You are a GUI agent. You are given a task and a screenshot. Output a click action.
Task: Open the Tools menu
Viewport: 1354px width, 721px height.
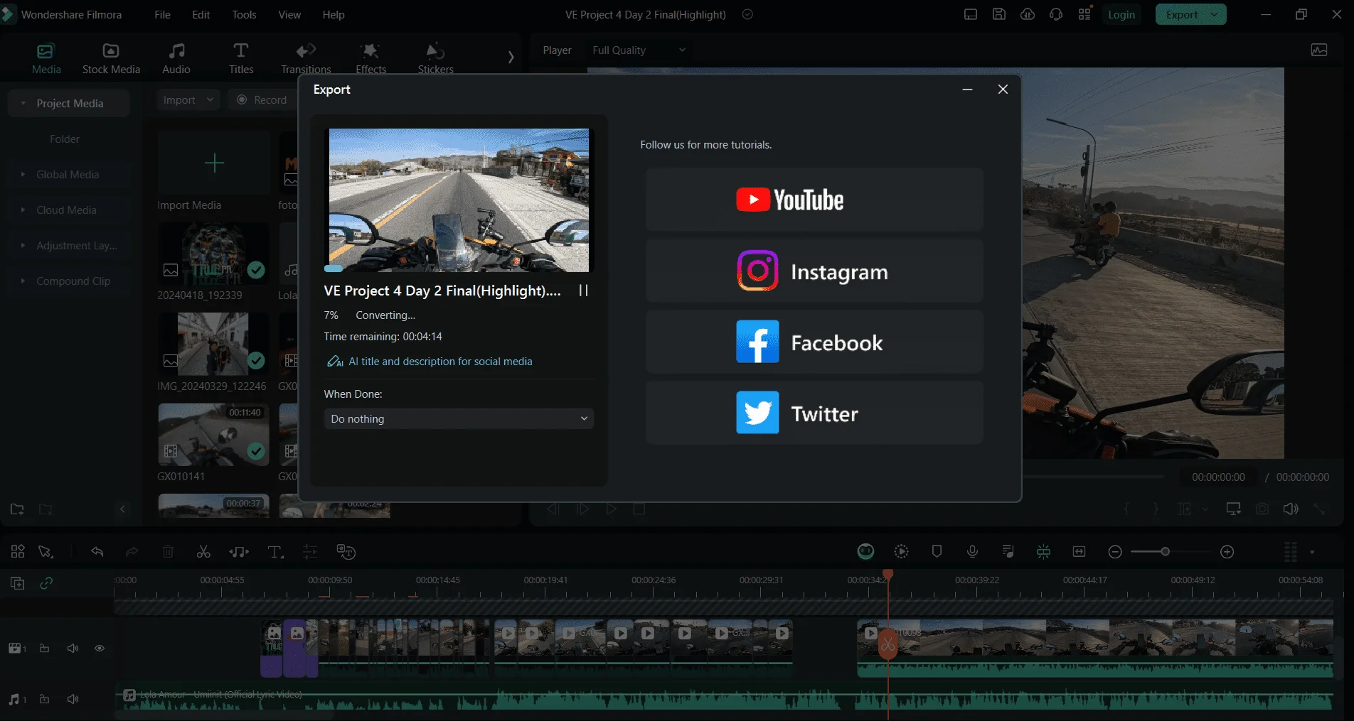[x=244, y=14]
